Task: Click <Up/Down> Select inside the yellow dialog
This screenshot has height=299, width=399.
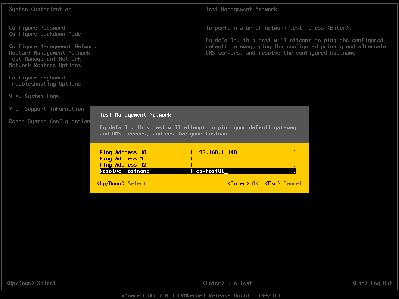Action: (122, 184)
